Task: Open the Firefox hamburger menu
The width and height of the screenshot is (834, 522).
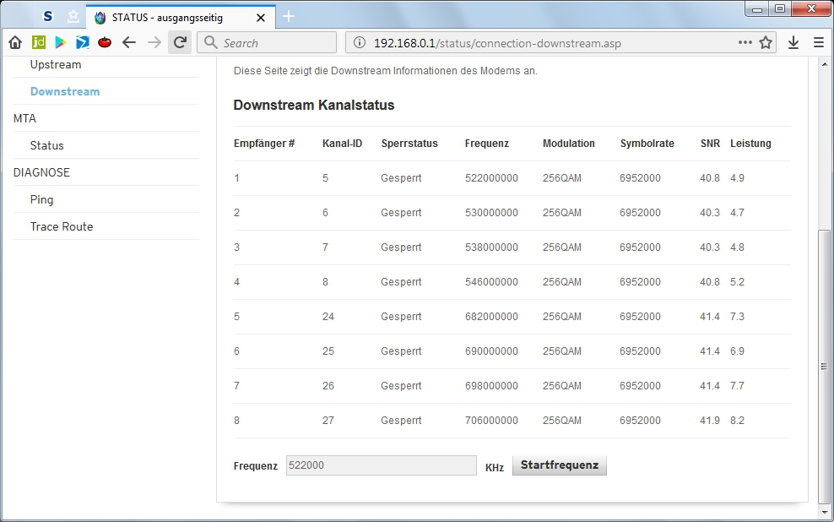Action: pyautogui.click(x=818, y=42)
